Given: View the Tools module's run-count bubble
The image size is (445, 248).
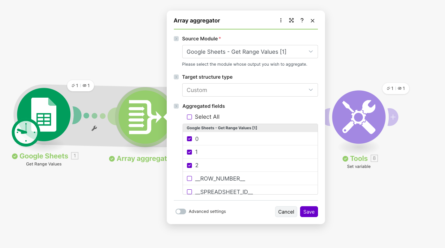Looking at the screenshot, I should pos(396,88).
